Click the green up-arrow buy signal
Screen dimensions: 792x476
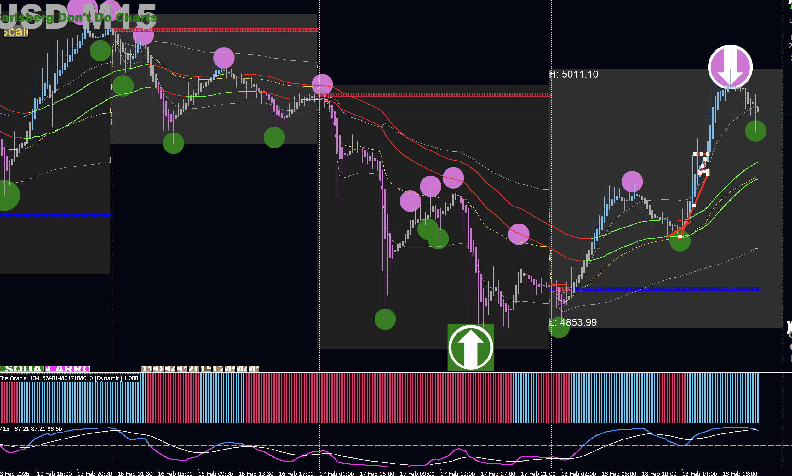(470, 347)
